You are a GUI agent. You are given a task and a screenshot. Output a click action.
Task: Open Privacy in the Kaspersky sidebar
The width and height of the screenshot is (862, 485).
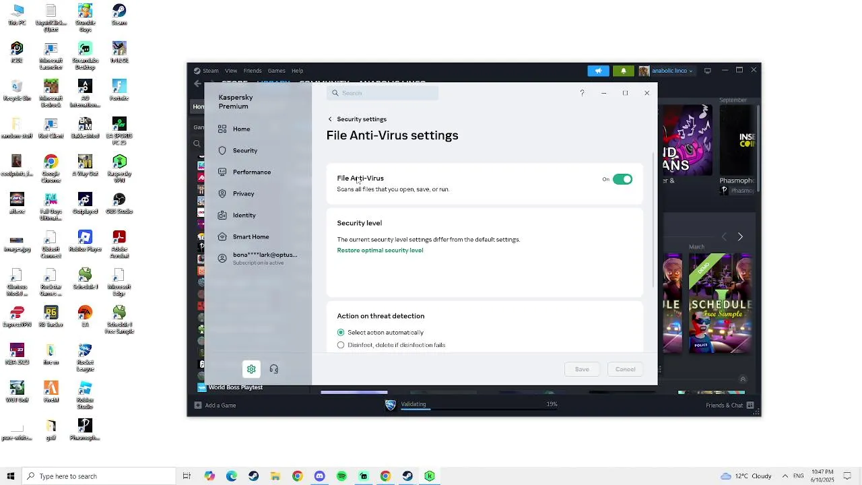[x=243, y=194]
